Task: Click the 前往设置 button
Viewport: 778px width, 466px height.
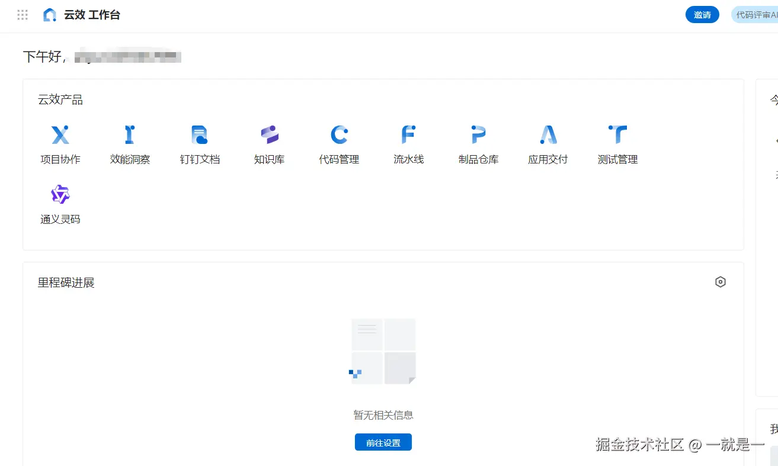Action: pyautogui.click(x=383, y=442)
